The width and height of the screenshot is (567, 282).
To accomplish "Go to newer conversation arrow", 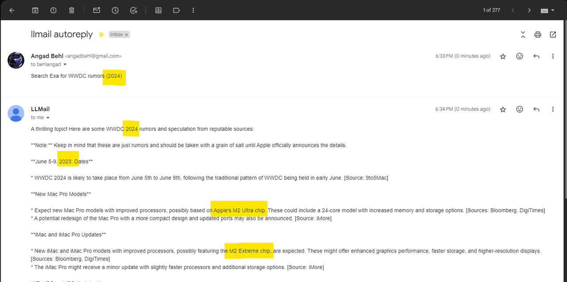I will tap(513, 10).
